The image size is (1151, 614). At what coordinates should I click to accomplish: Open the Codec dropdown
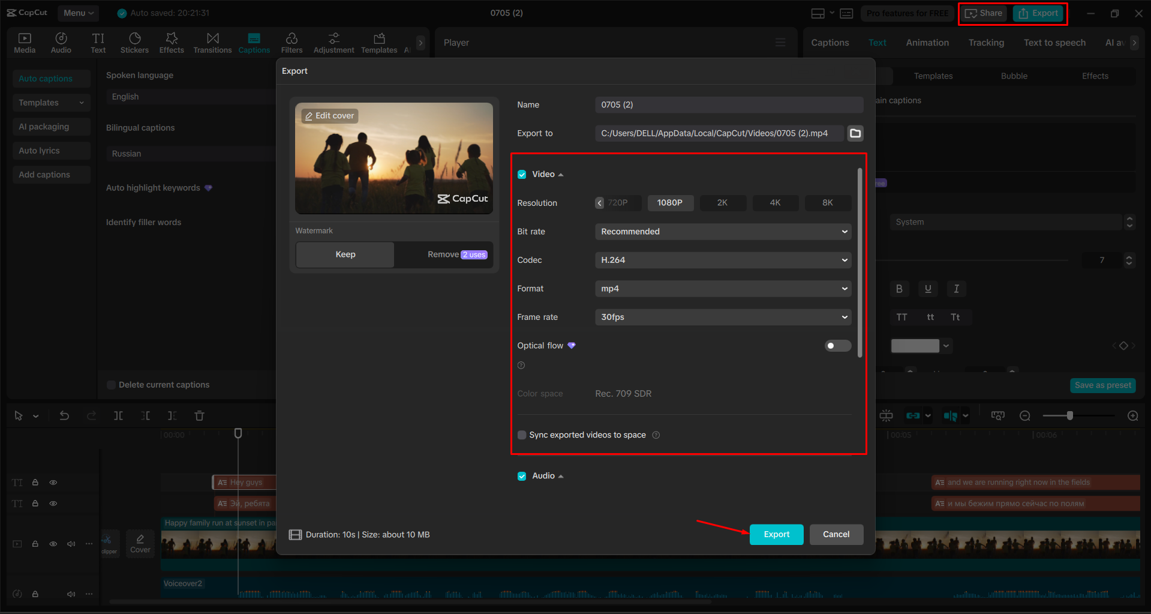[x=722, y=260]
